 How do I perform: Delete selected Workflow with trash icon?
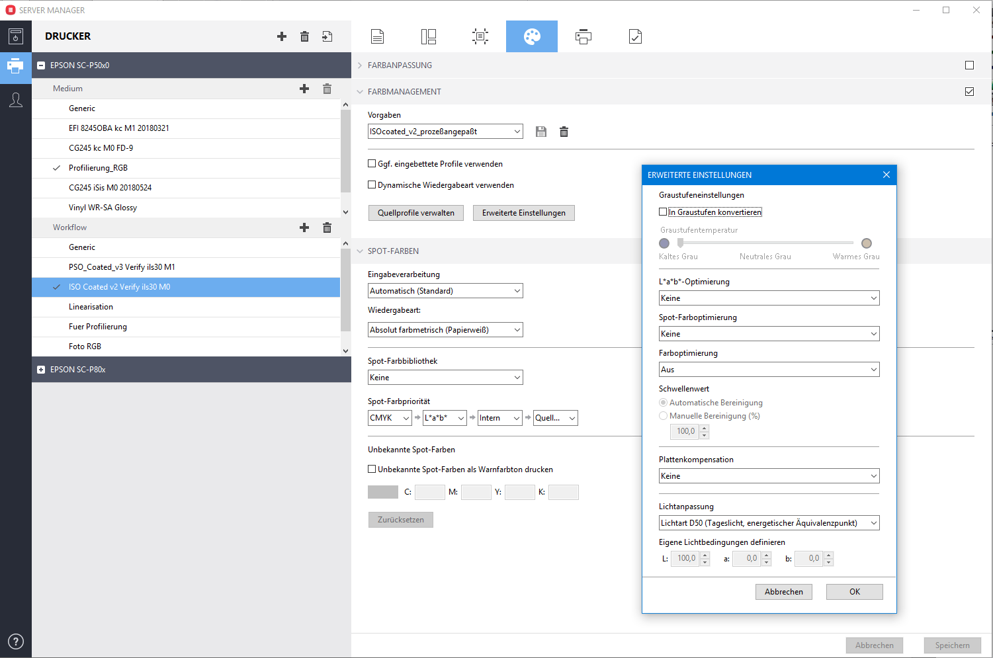pyautogui.click(x=327, y=227)
